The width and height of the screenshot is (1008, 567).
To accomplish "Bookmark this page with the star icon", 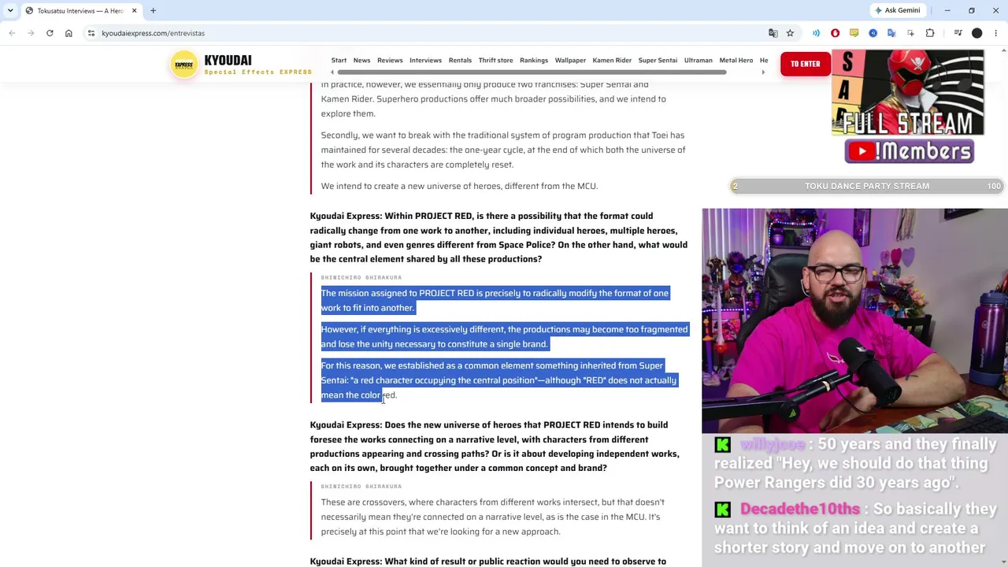I will 790,33.
